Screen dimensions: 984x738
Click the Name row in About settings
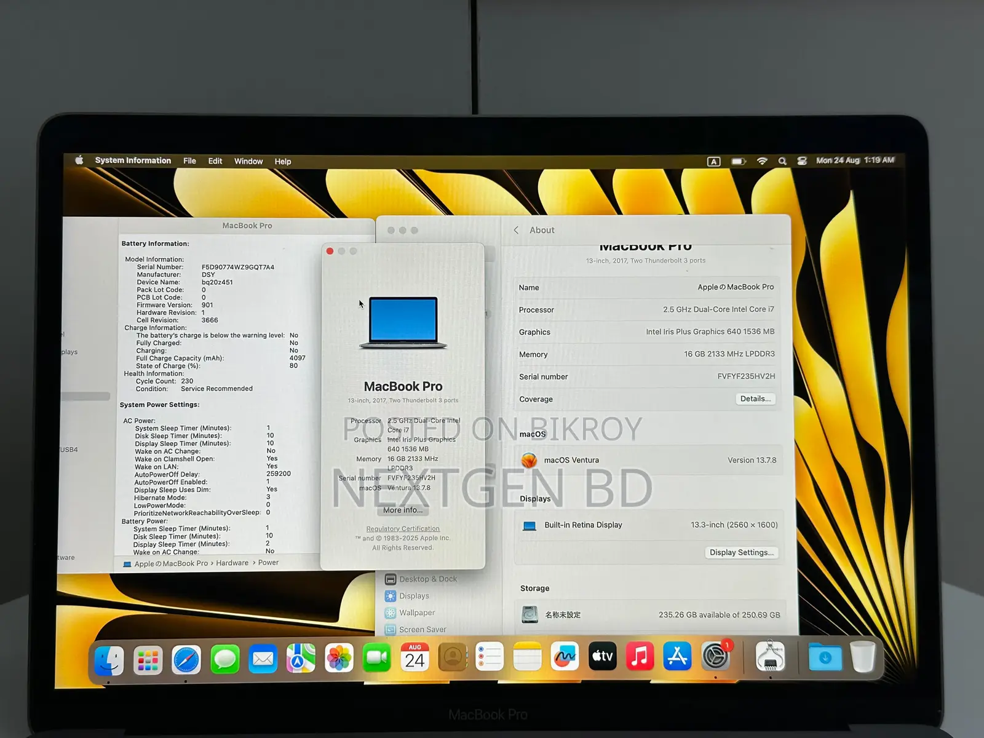click(x=646, y=287)
